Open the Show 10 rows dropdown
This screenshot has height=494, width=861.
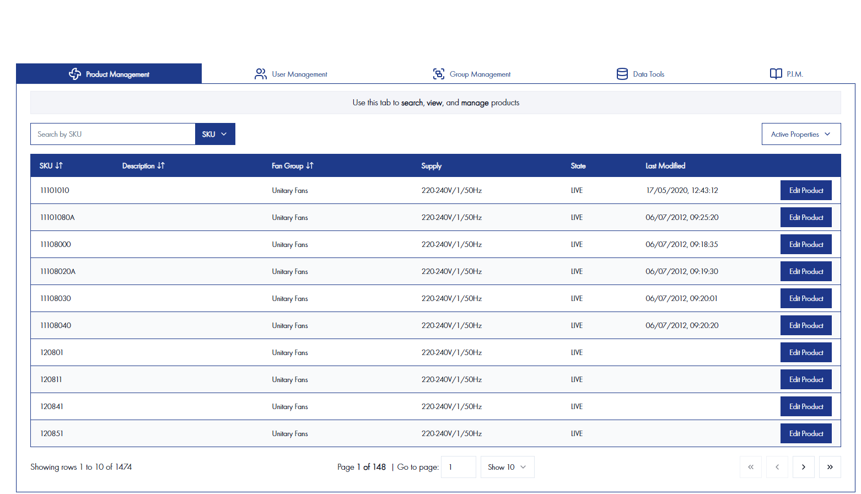click(x=508, y=467)
